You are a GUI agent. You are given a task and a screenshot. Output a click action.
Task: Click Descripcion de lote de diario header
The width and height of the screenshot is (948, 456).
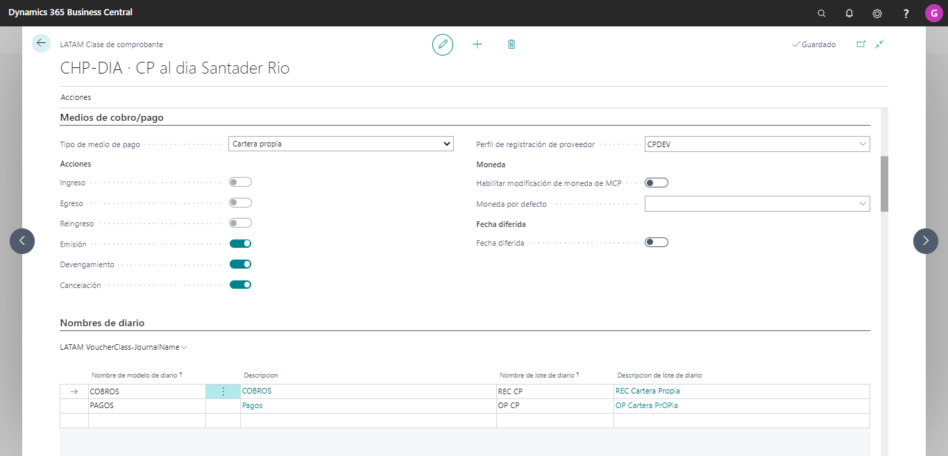[659, 375]
